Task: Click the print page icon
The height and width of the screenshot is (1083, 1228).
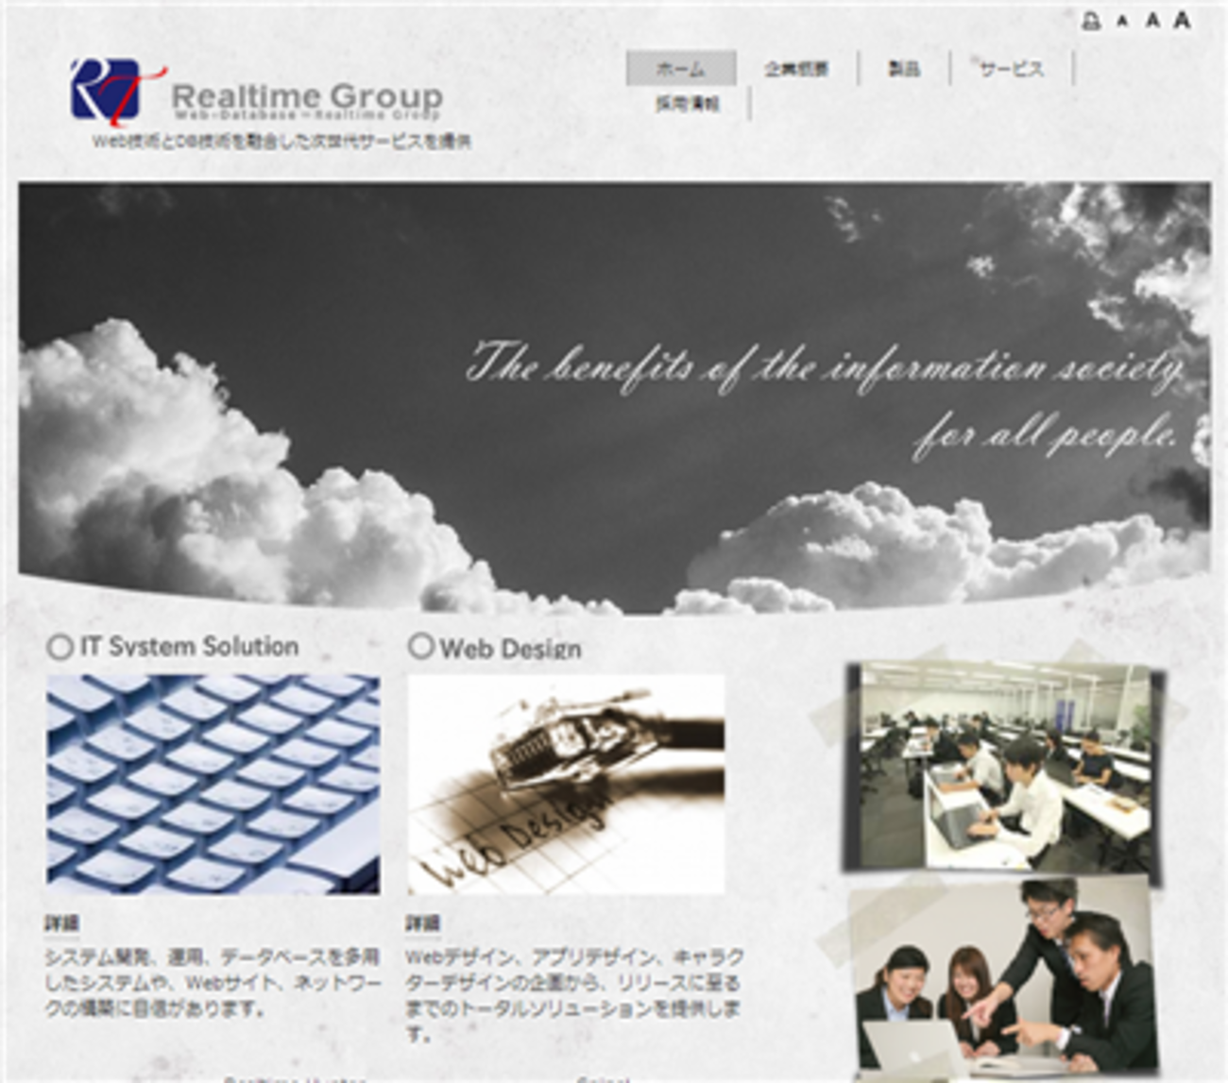Action: tap(1091, 20)
